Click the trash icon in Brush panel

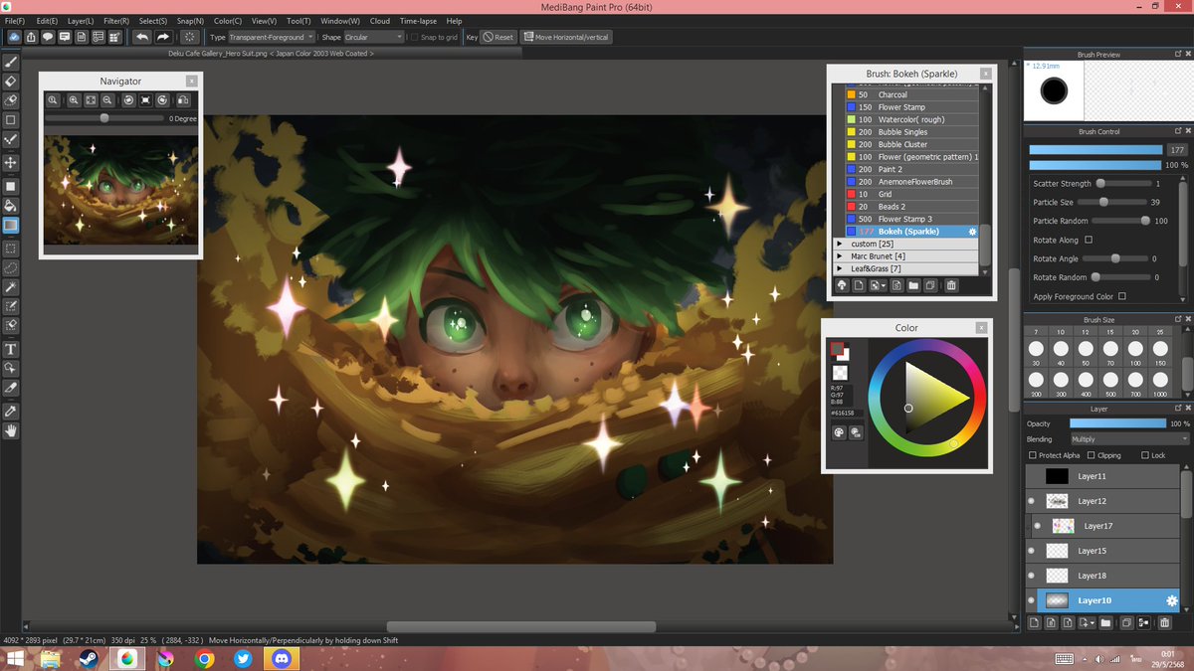pyautogui.click(x=951, y=285)
